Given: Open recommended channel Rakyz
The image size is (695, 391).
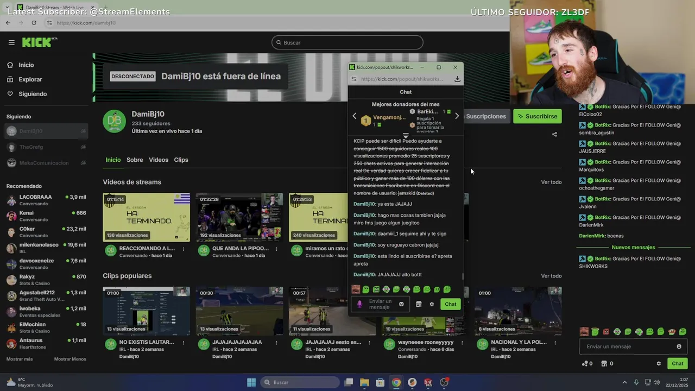Looking at the screenshot, I should [x=46, y=280].
